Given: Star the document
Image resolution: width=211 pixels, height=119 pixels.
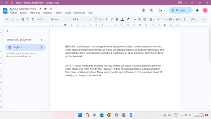Looking at the screenshot, I should 40,9.
